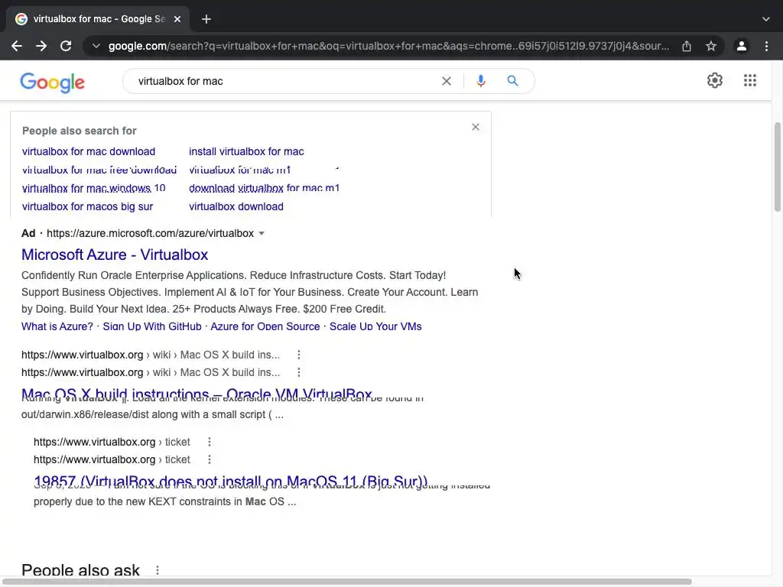Image resolution: width=783 pixels, height=587 pixels.
Task: Open Google settings gear icon
Action: pyautogui.click(x=715, y=80)
